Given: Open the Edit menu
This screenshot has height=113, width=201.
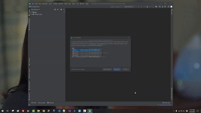Looking at the screenshot, I should click(x=36, y=4).
